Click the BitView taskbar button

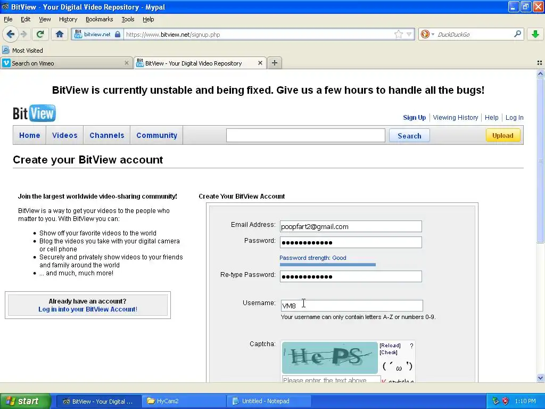point(98,401)
